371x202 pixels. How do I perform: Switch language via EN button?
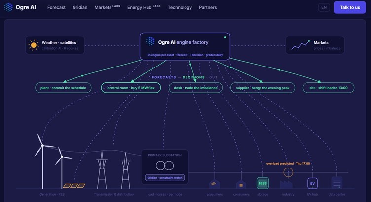pos(324,7)
